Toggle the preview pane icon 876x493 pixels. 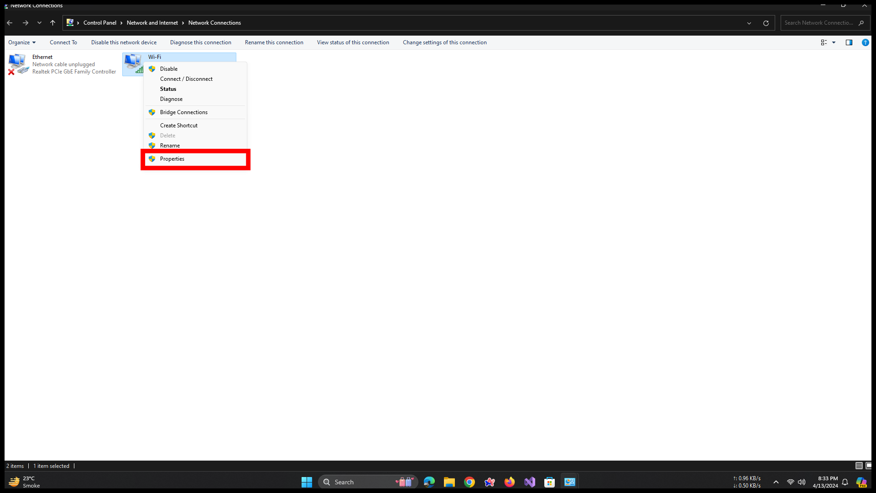(x=849, y=42)
